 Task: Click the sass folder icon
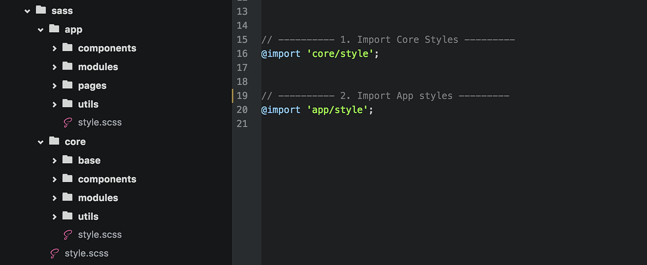coord(40,10)
